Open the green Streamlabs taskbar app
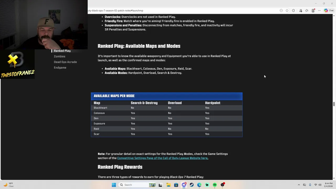This screenshot has width=336, height=189. tap(207, 185)
